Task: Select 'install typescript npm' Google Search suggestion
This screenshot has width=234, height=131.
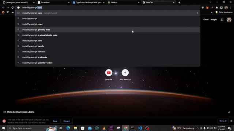Action: 107,13
